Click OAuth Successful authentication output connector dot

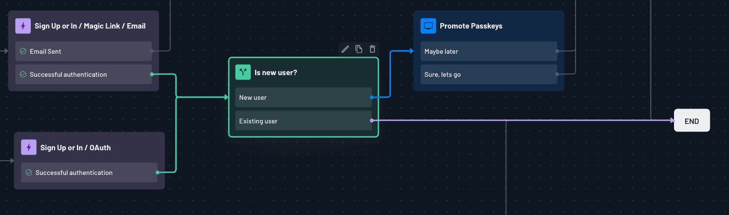pyautogui.click(x=158, y=173)
